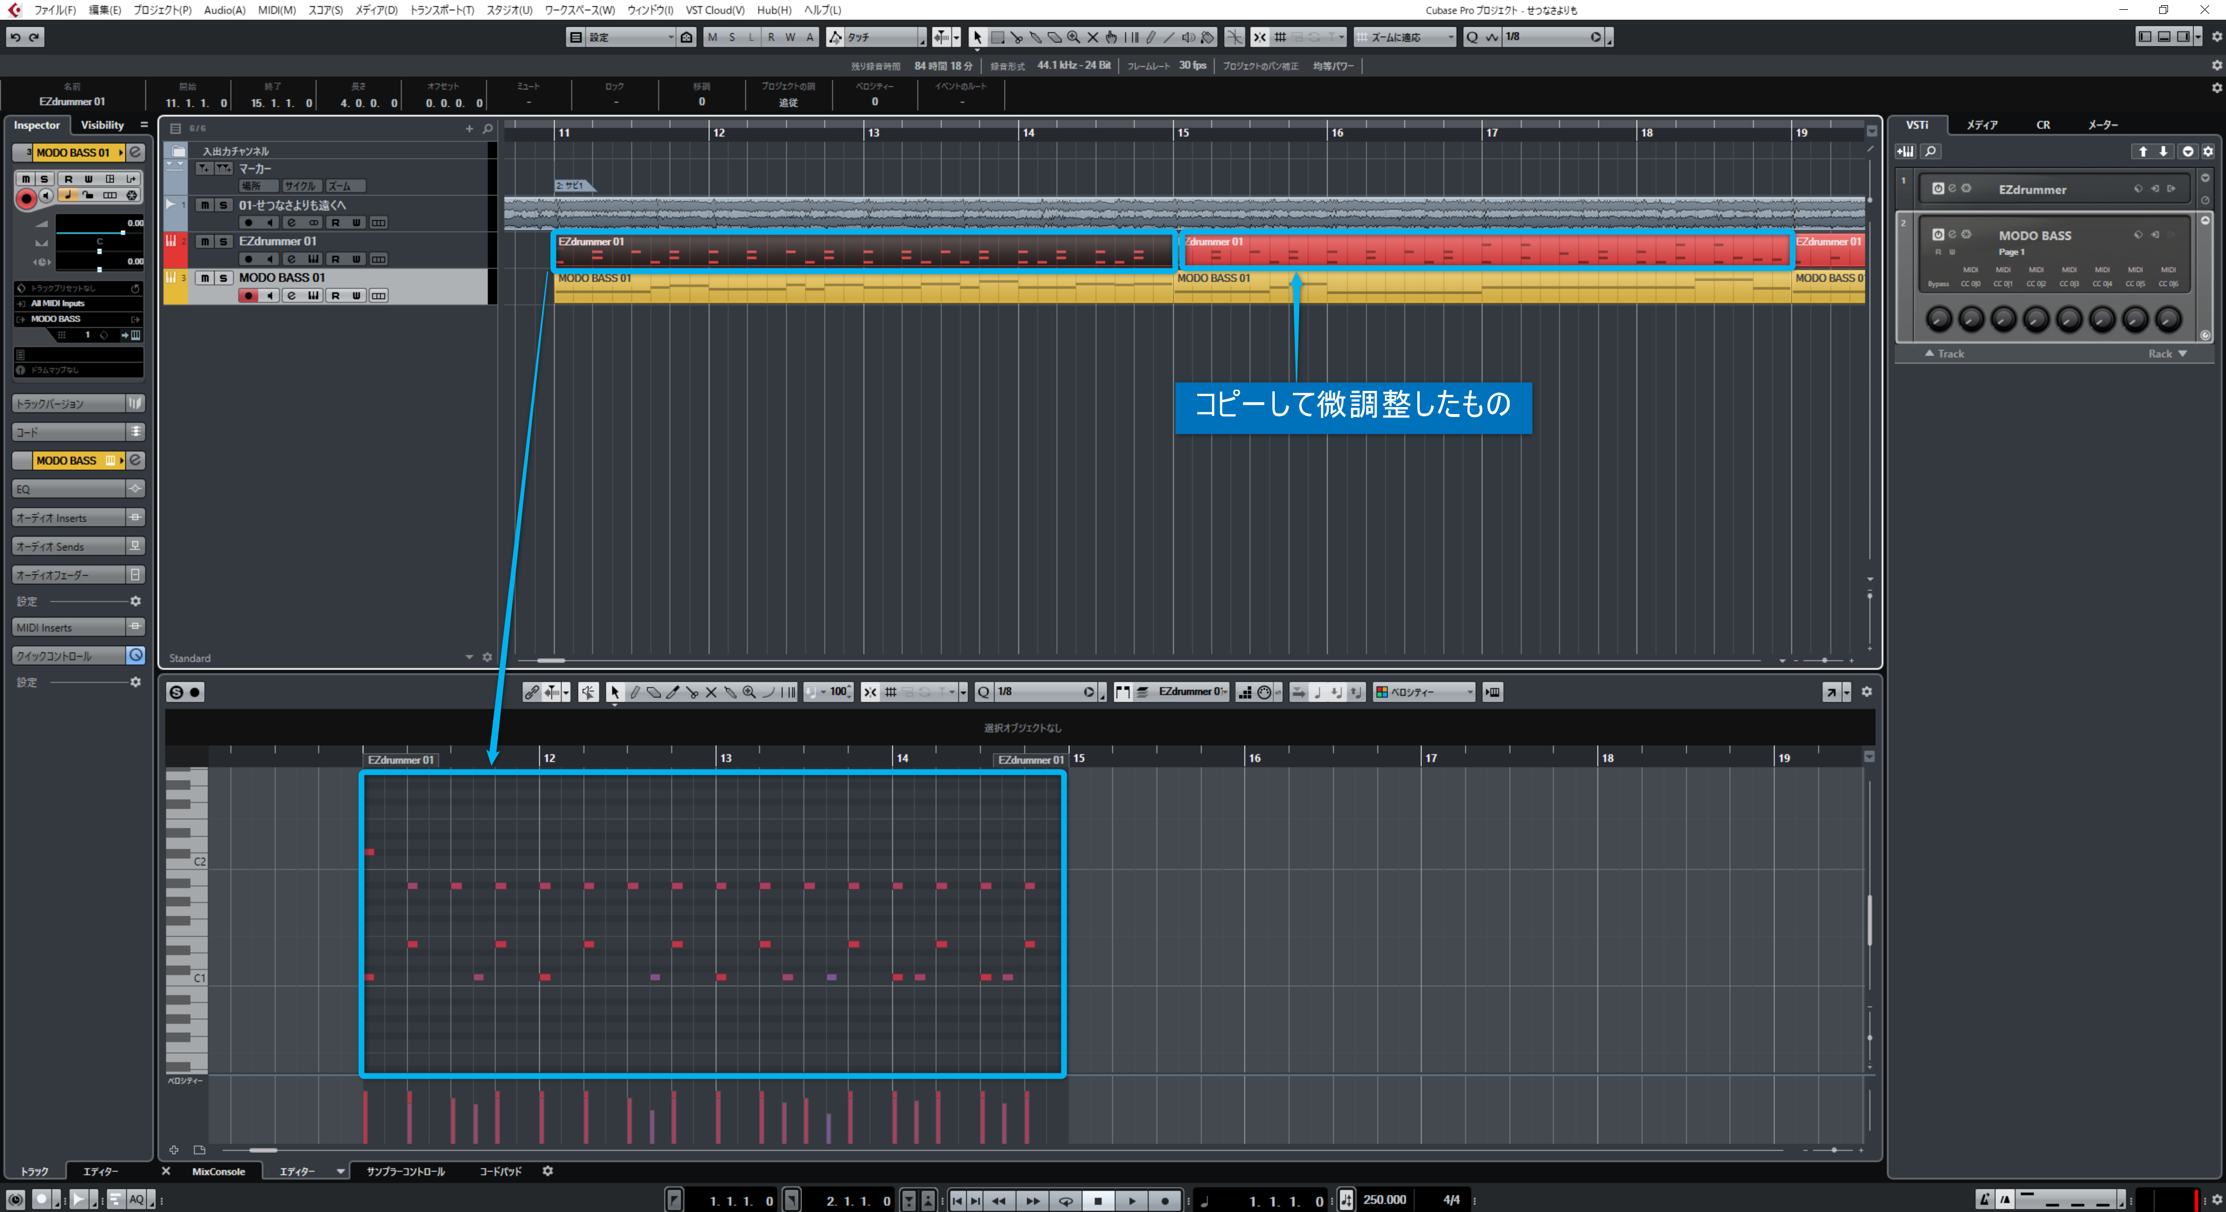2226x1212 pixels.
Task: Click the key editor horizontal zoom slider
Action: click(1834, 1151)
